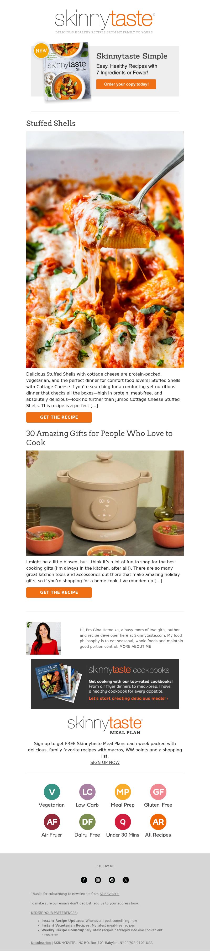Click the SIGN UP NOW link

(105, 762)
